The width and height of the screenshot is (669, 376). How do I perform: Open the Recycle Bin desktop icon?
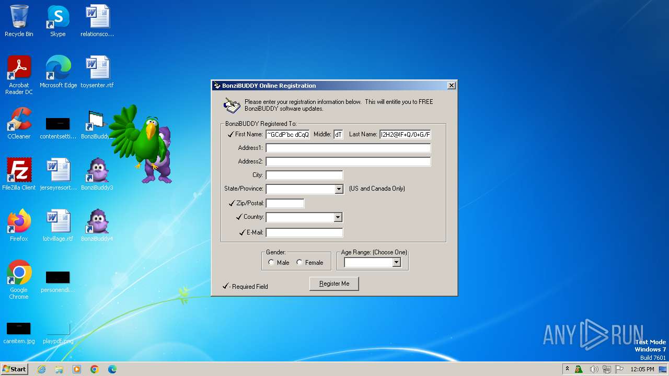(x=19, y=21)
